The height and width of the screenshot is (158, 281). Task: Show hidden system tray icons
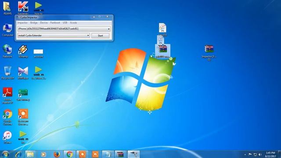(x=245, y=154)
